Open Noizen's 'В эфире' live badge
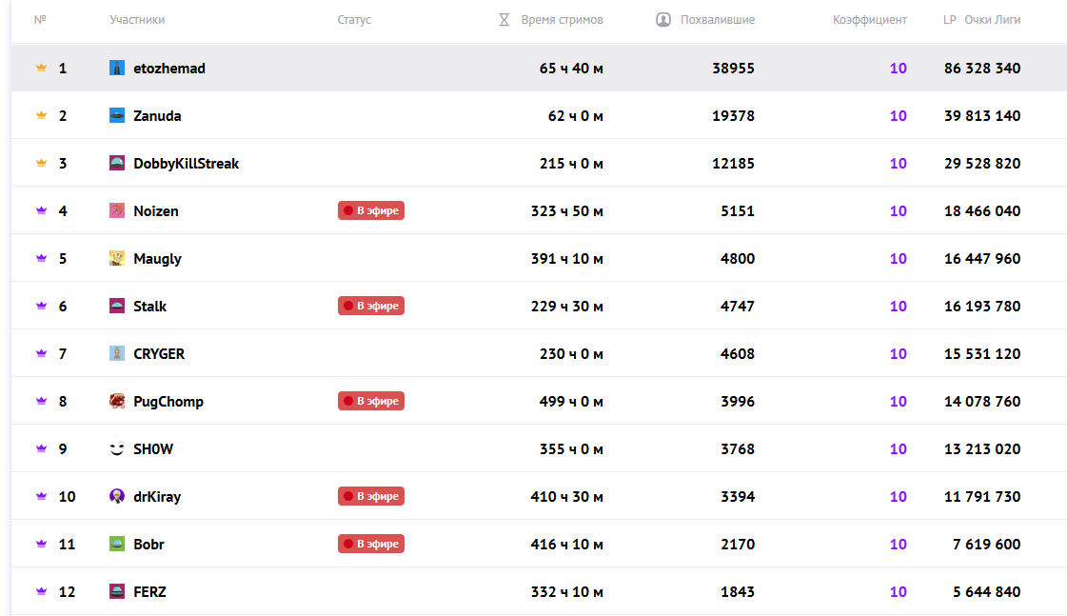This screenshot has height=616, width=1067. point(371,210)
